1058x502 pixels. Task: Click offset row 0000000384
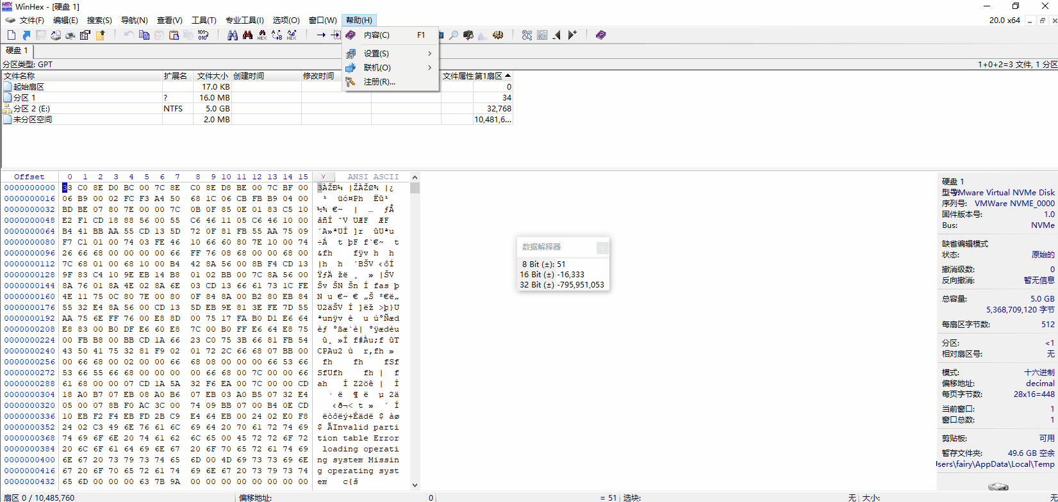[29, 449]
